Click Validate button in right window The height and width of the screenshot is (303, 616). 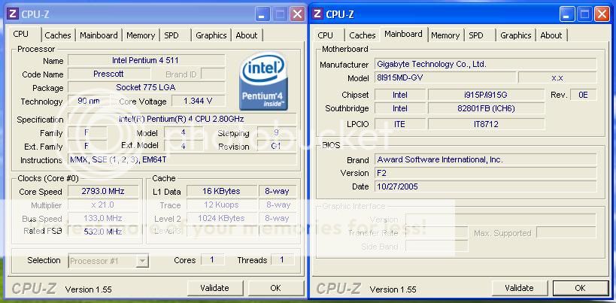coord(519,288)
